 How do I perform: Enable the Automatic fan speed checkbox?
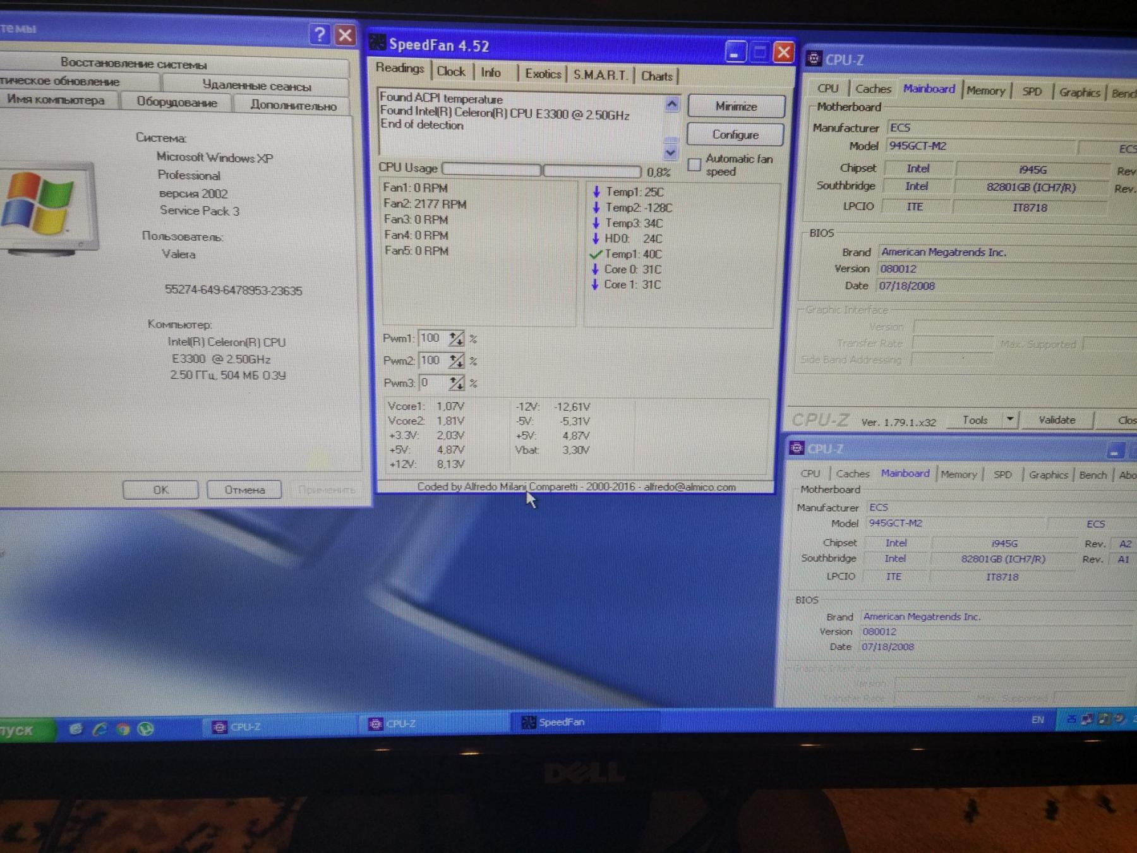pyautogui.click(x=694, y=165)
